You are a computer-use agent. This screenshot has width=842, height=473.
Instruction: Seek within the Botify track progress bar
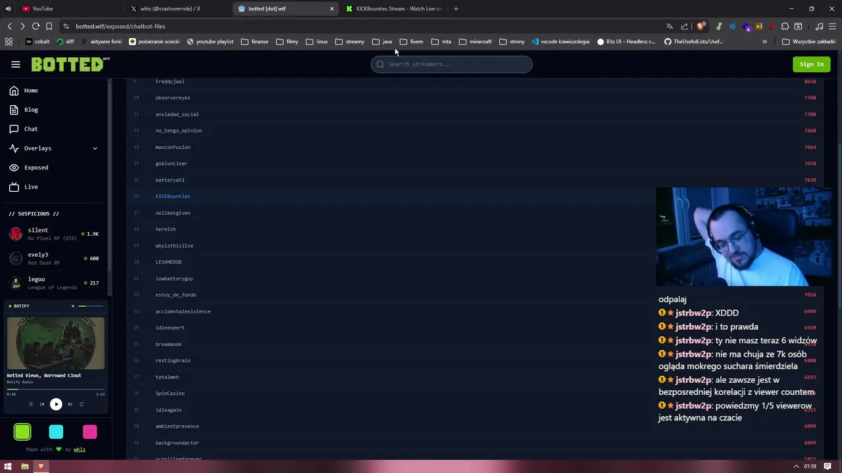point(56,390)
